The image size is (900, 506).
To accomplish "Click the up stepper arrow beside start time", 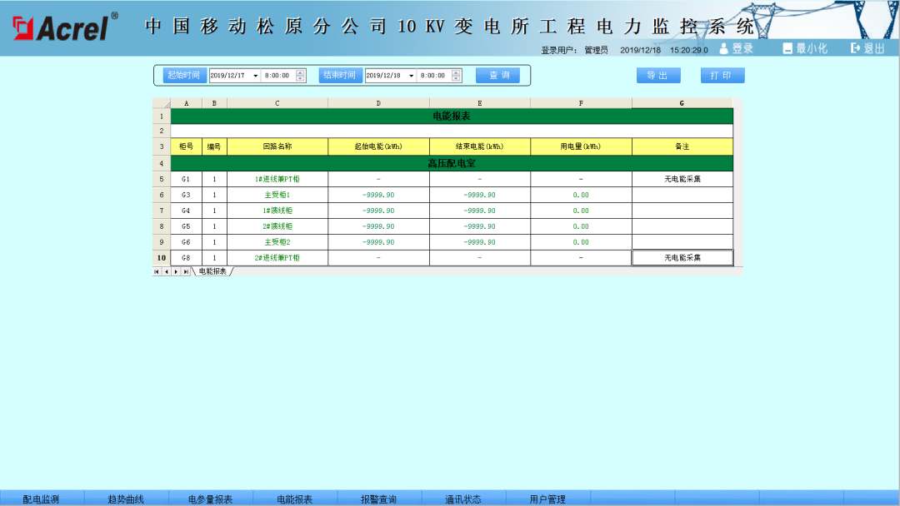I will click(x=298, y=72).
